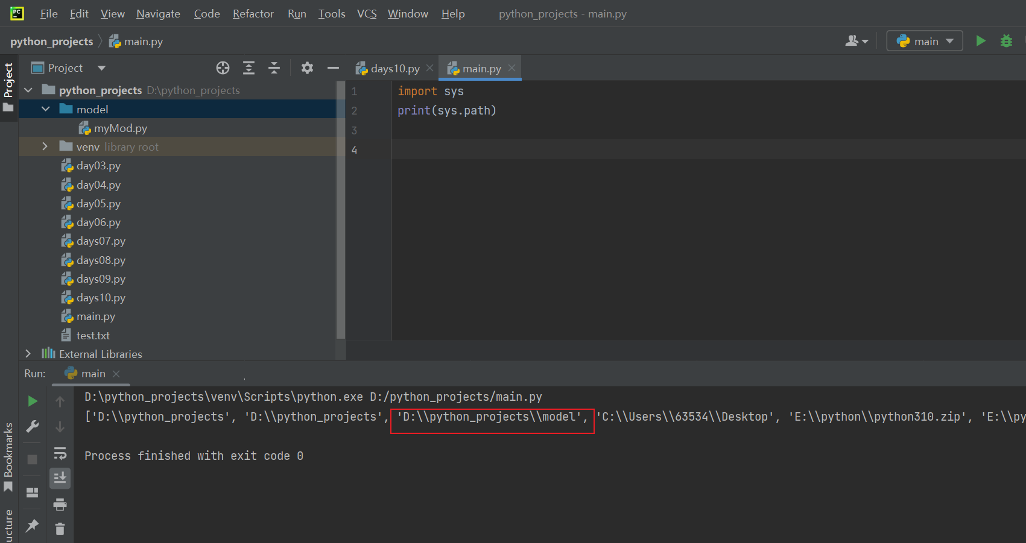Expand the venv library root folder
Viewport: 1026px width, 543px height.
45,146
